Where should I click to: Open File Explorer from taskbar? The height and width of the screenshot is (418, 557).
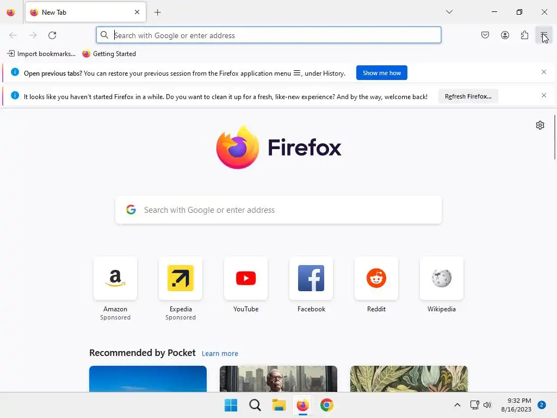tap(279, 405)
